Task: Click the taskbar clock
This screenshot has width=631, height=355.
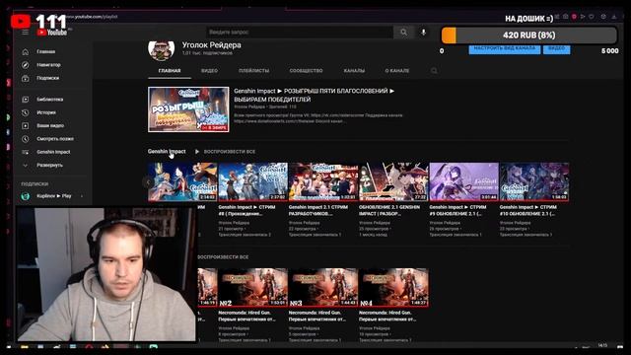Action: coord(602,345)
